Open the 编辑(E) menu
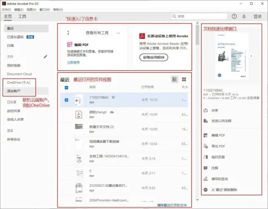The height and width of the screenshot is (209, 268). [19, 10]
